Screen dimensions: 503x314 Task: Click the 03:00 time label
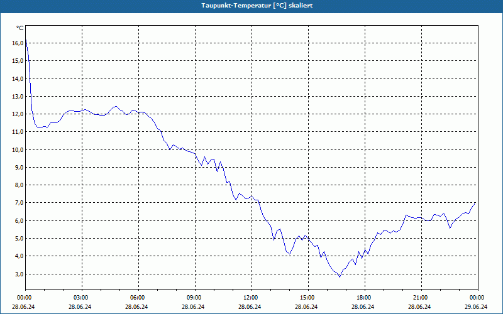[82, 298]
